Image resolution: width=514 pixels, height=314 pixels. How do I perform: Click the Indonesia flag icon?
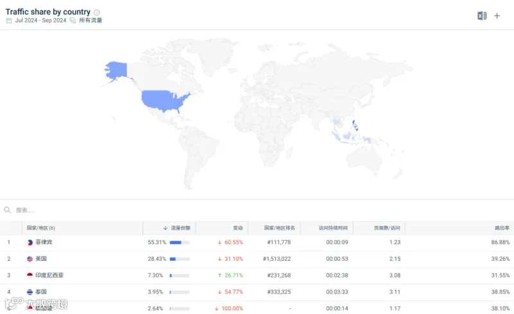[x=30, y=275]
